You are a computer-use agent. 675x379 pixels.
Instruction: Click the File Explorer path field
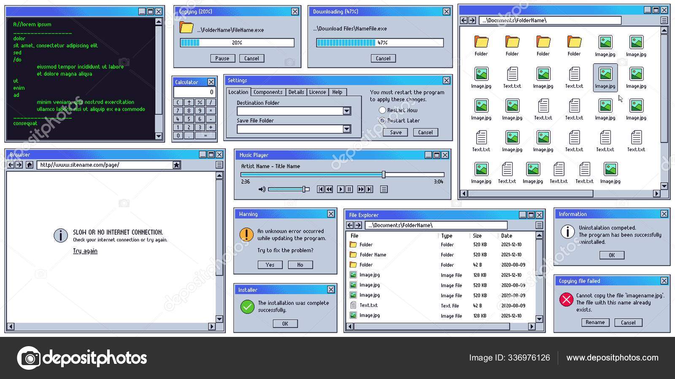click(436, 225)
